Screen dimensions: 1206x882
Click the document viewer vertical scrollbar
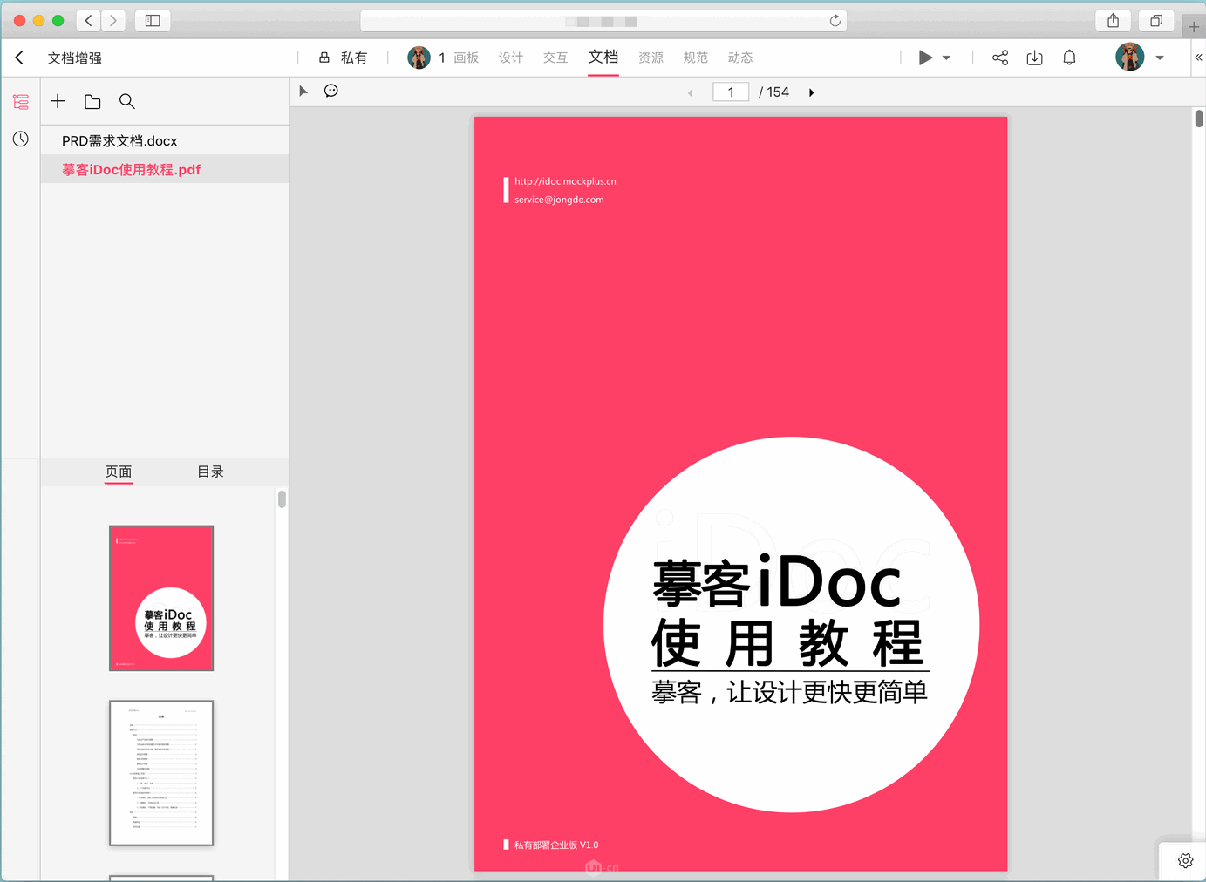click(x=1199, y=119)
